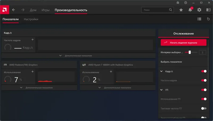Click AMD Radeon(TM) Graphics label
Viewport: 213px width, 121px height.
(x=23, y=65)
